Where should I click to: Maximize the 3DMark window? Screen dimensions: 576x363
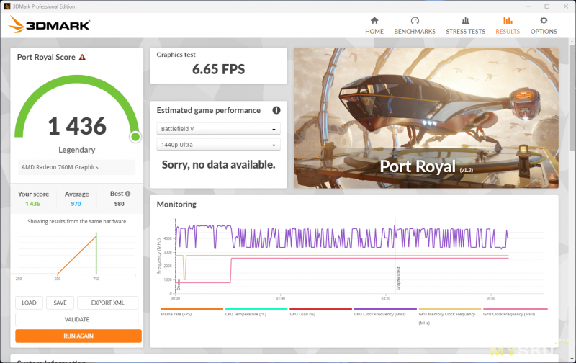point(546,6)
